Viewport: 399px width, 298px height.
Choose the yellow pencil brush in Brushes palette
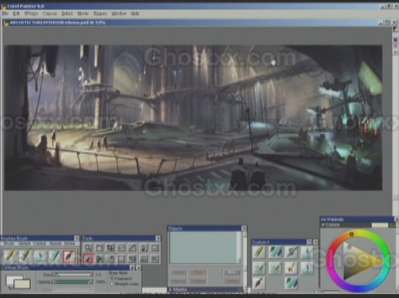pos(9,256)
